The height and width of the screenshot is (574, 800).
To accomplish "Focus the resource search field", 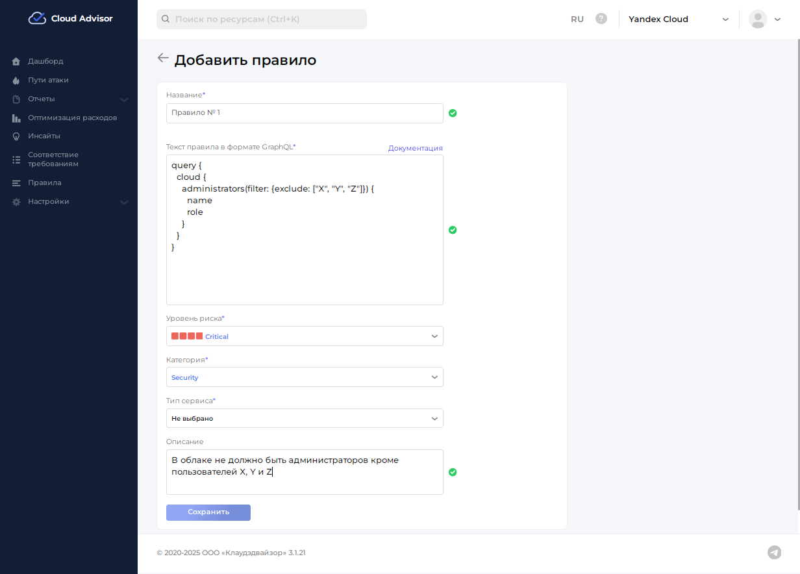I will click(x=262, y=19).
